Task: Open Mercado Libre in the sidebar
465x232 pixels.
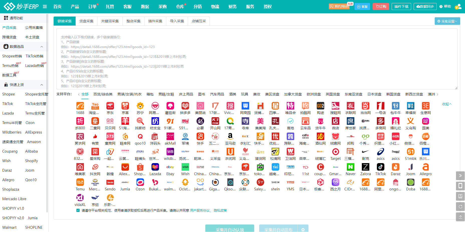Action: coord(14,199)
